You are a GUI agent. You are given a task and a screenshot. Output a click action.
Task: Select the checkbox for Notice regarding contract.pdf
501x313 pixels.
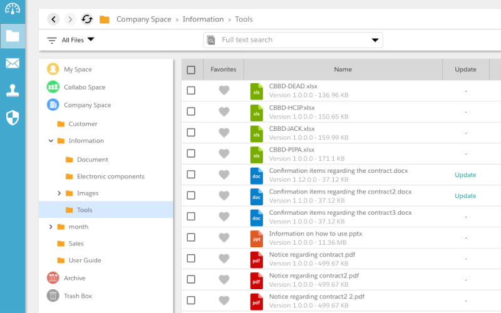pyautogui.click(x=191, y=258)
